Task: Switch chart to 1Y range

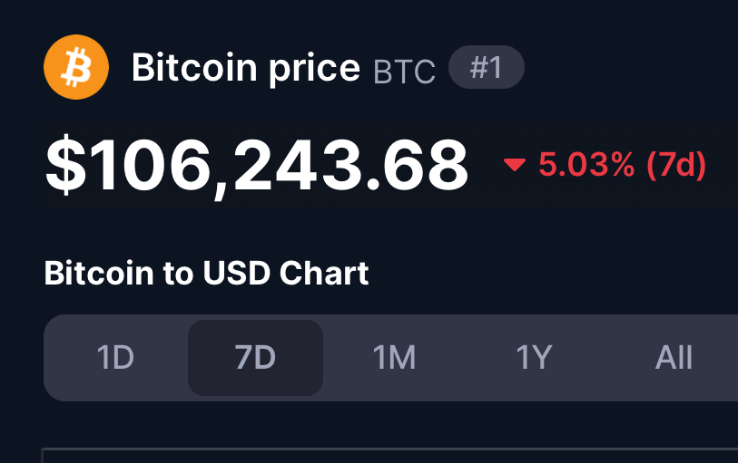Action: click(534, 358)
